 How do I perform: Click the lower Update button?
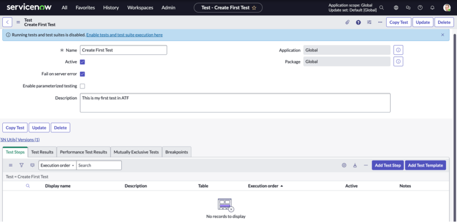coord(39,128)
